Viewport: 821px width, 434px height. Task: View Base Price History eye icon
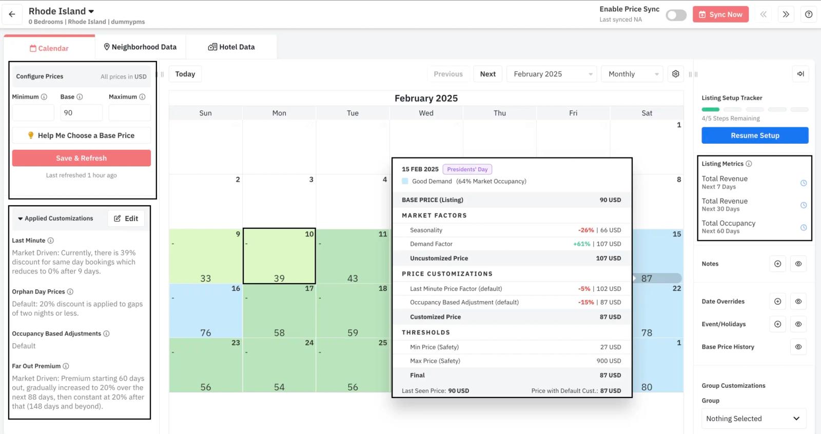coord(798,347)
